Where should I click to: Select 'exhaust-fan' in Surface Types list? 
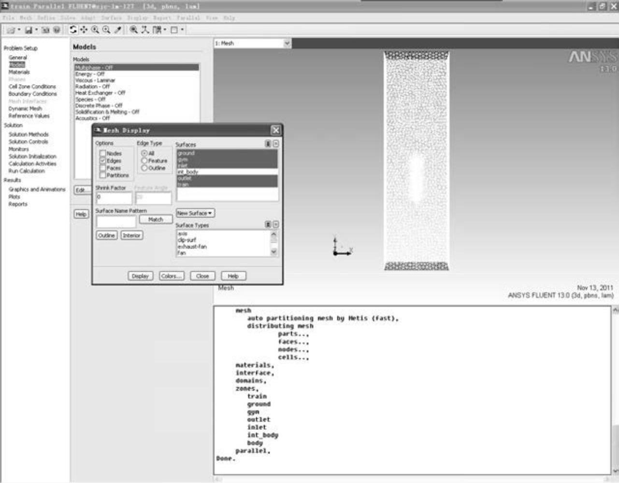[223, 246]
